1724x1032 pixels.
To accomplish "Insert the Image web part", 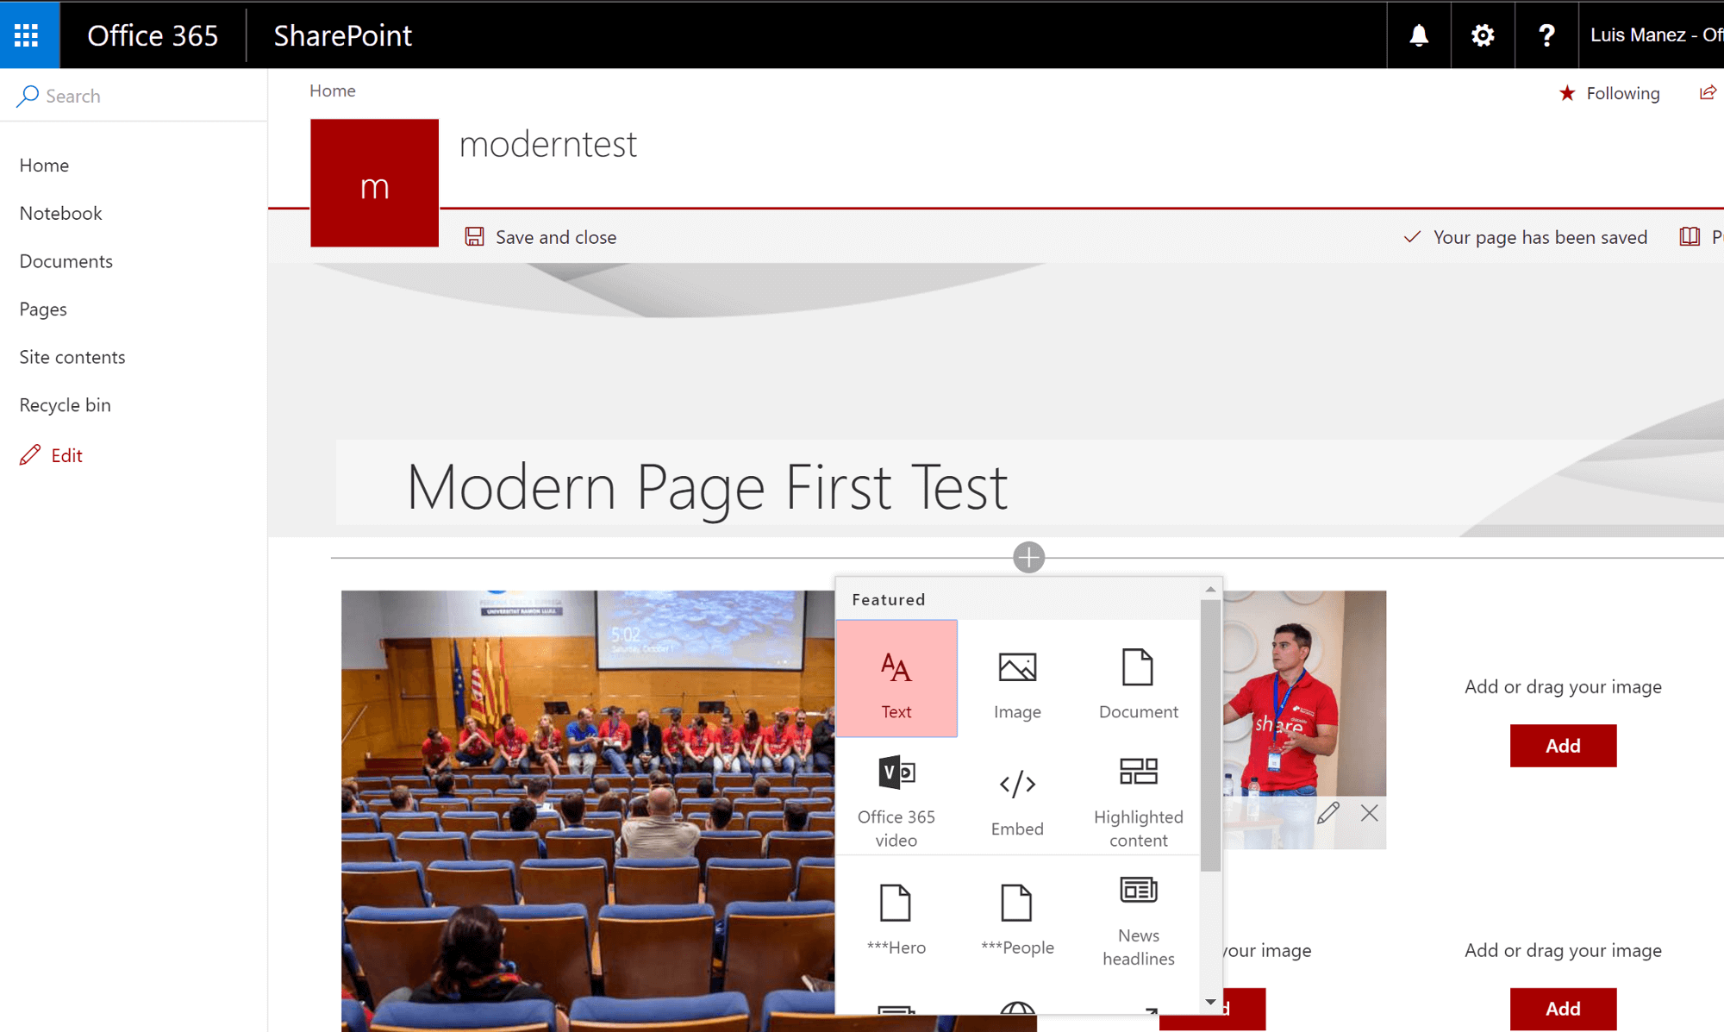I will (x=1017, y=681).
